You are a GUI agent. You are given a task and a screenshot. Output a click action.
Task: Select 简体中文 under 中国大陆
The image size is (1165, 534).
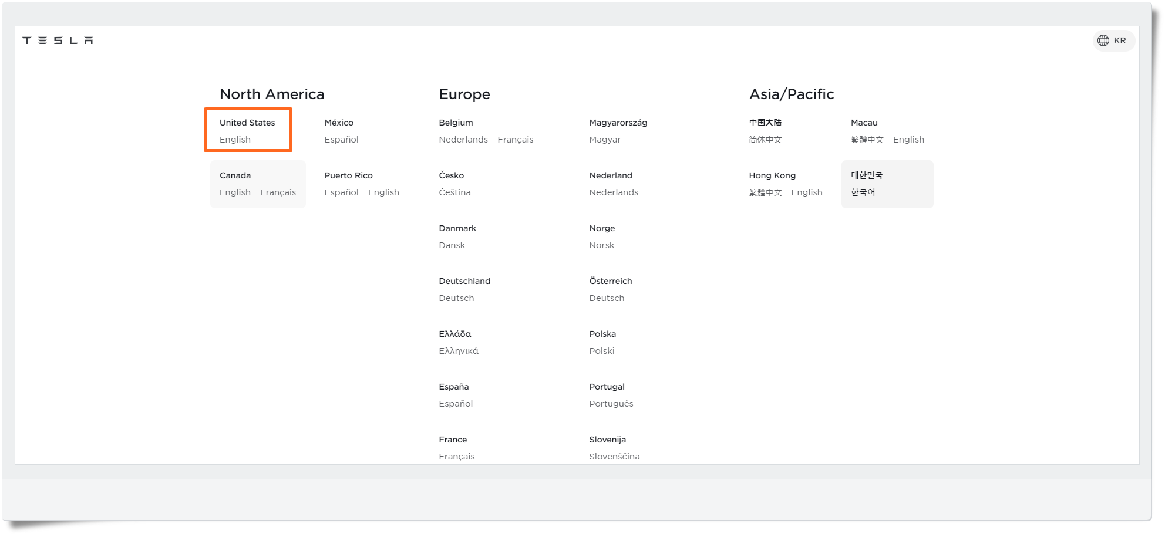pos(765,140)
